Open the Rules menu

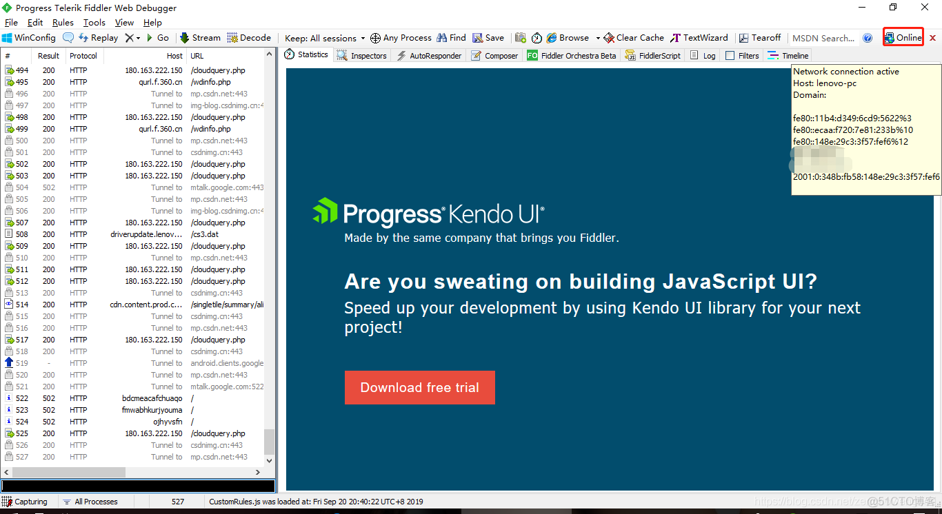point(63,23)
